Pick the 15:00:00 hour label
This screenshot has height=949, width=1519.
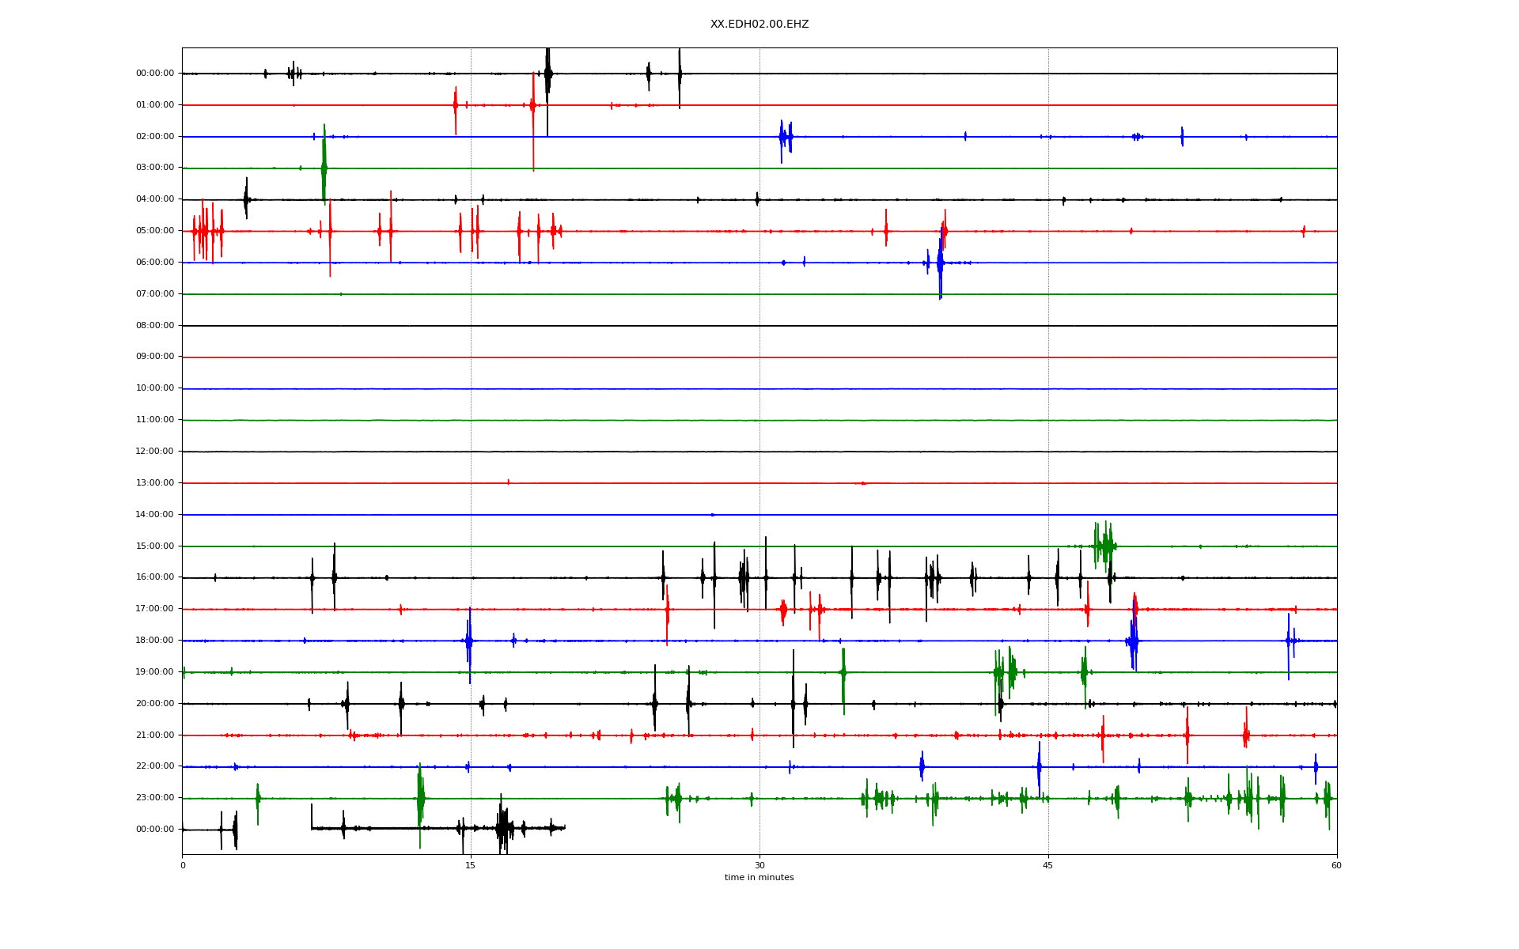pos(155,546)
